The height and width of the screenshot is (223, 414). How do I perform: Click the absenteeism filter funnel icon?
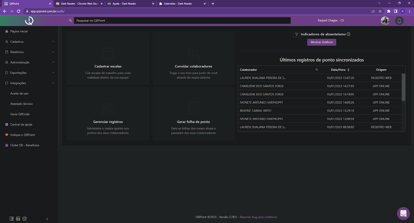coord(297,34)
